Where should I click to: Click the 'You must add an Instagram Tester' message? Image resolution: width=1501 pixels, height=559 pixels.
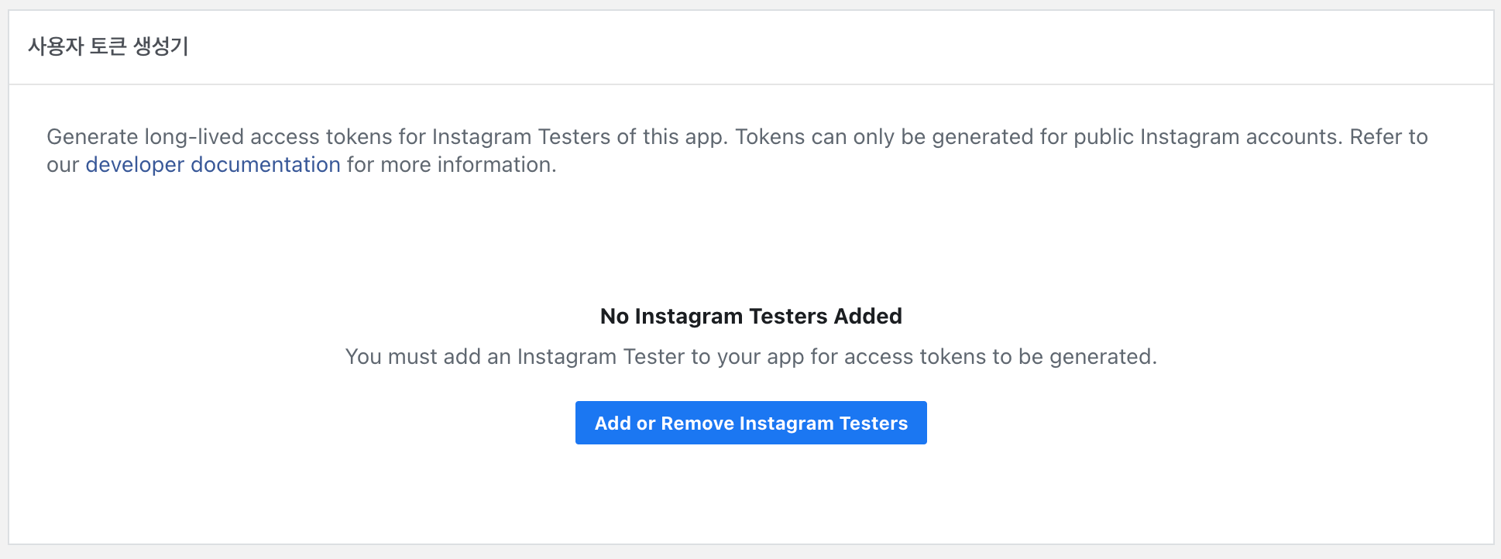[x=750, y=356]
